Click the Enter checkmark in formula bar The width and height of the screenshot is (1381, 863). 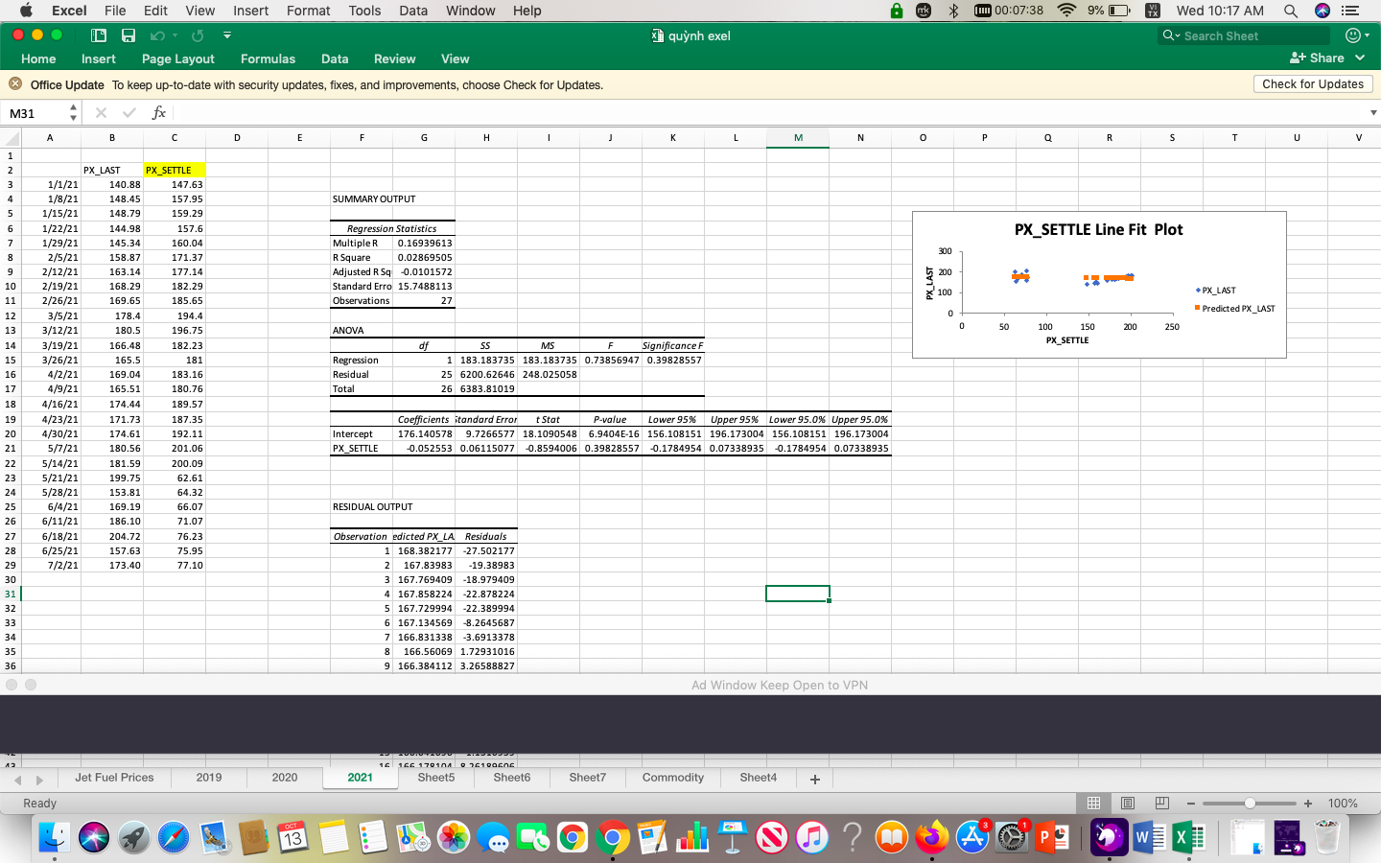tap(129, 113)
